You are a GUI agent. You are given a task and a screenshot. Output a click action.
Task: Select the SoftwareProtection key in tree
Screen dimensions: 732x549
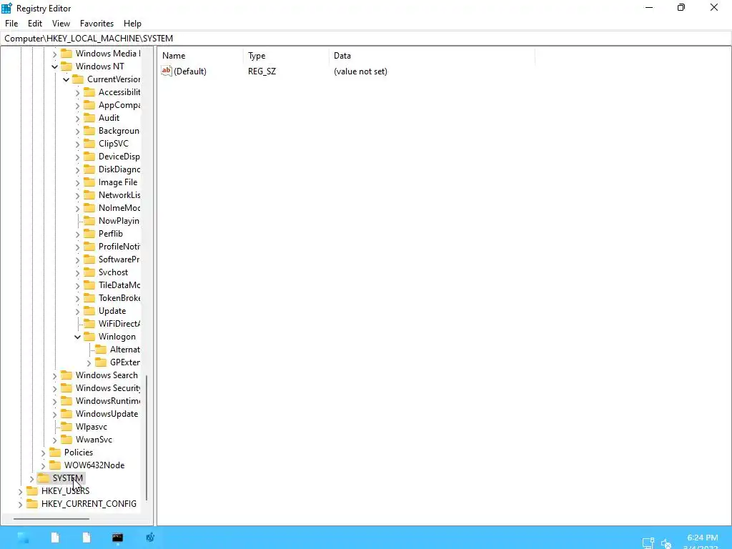[x=119, y=259]
